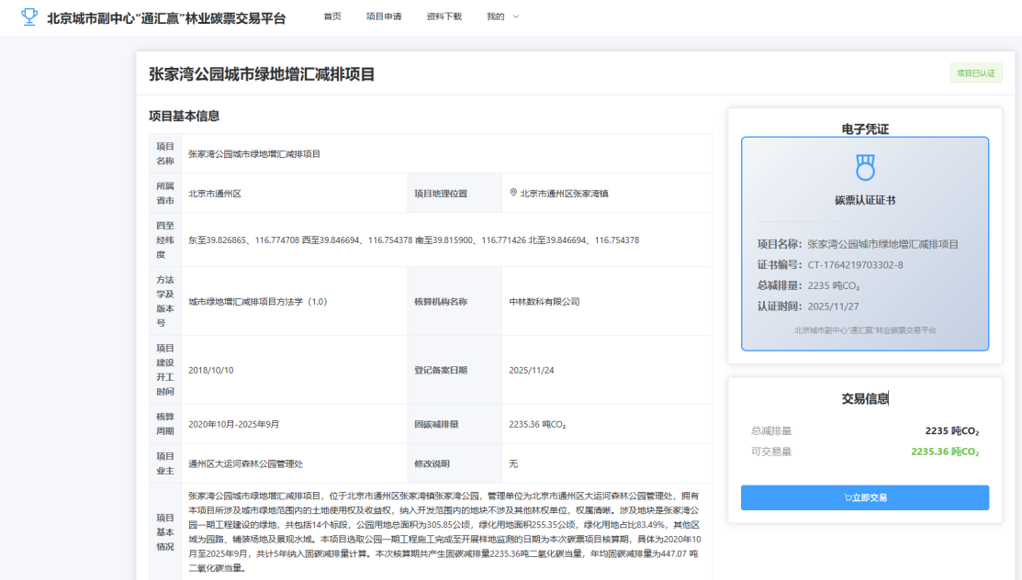Open the 我的 dropdown menu
The image size is (1022, 580).
(495, 16)
